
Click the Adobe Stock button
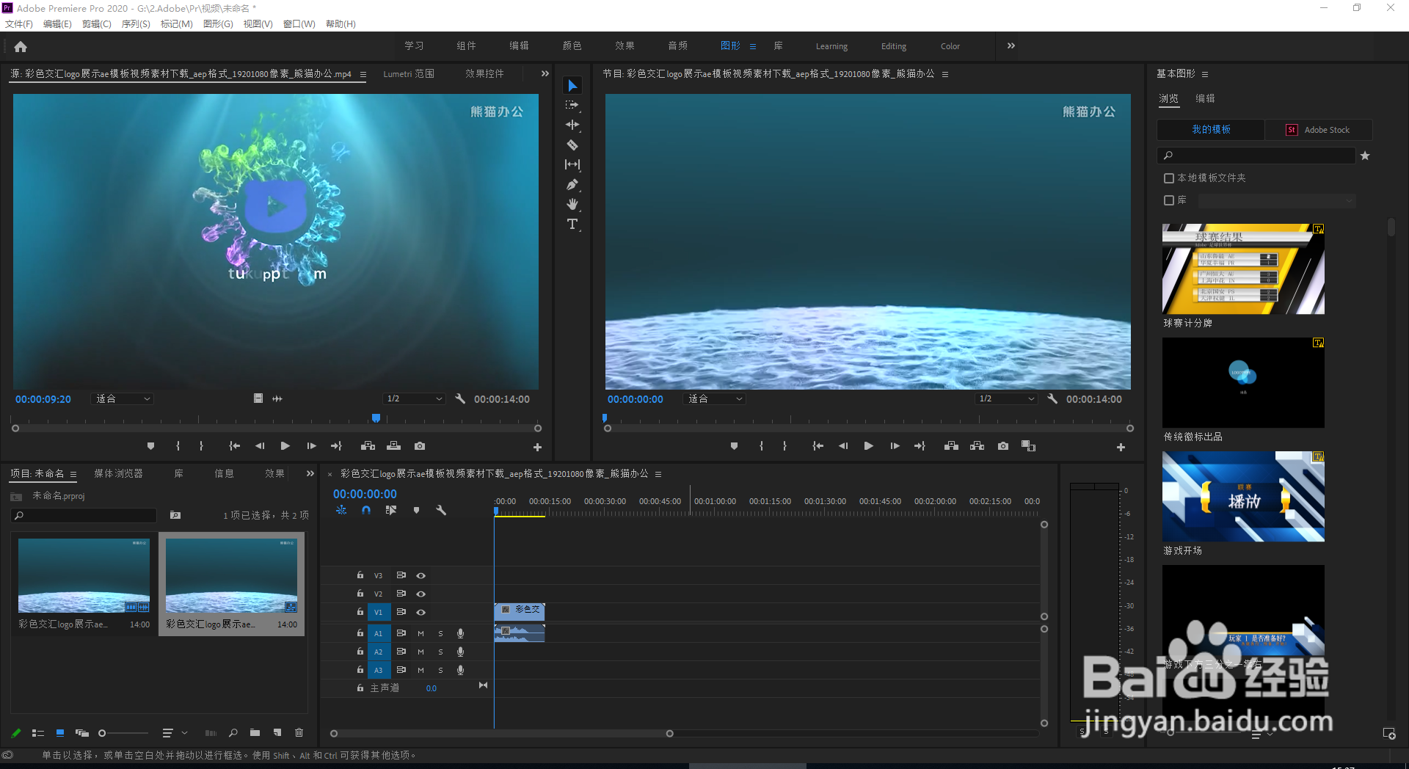click(x=1319, y=130)
